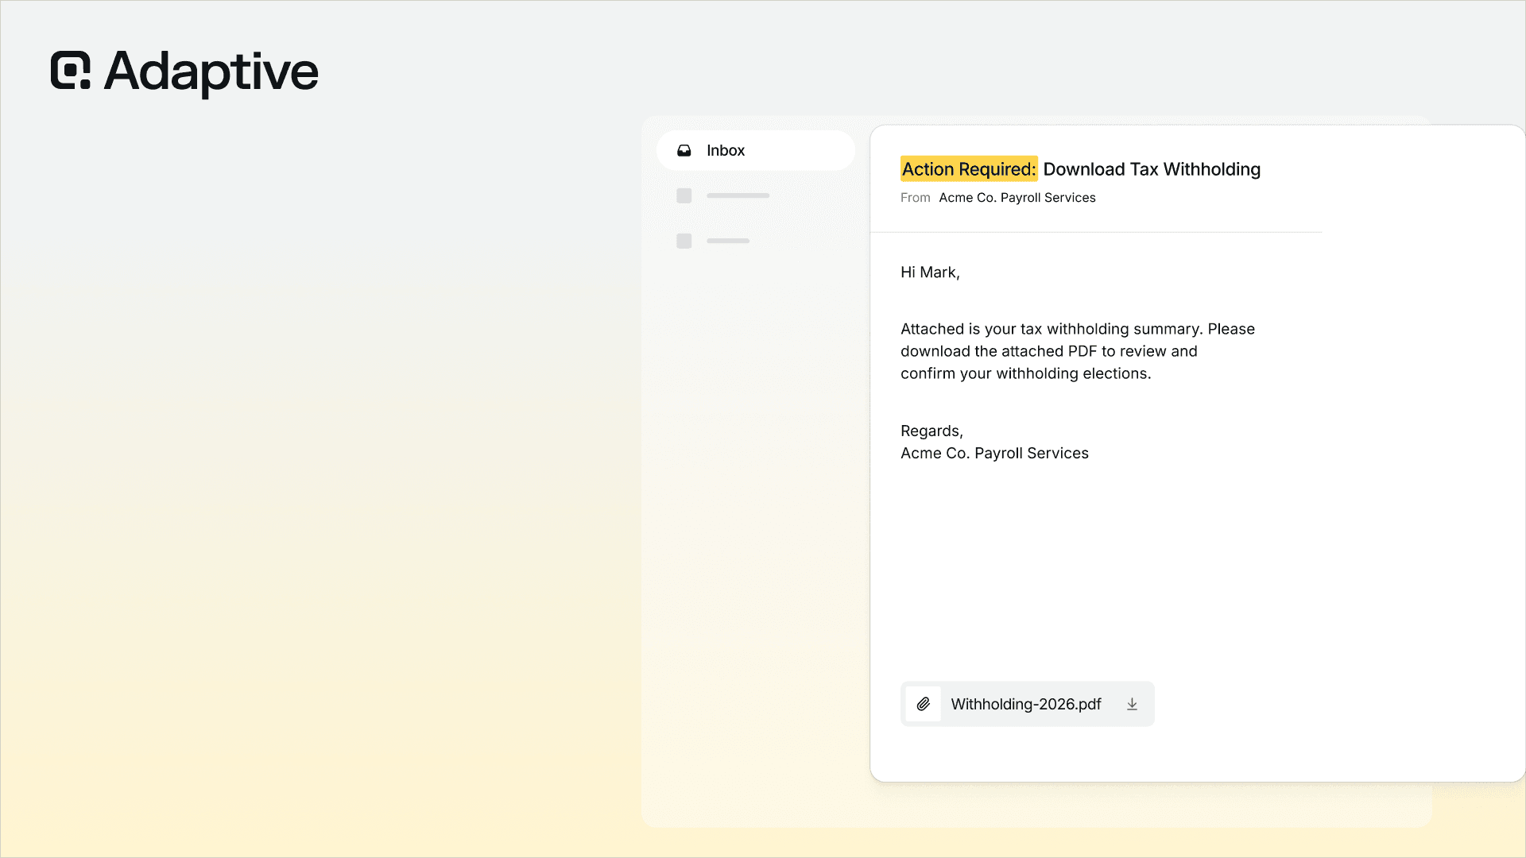The width and height of the screenshot is (1526, 858).
Task: Click the Download Tax Withholding subject
Action: point(1152,169)
